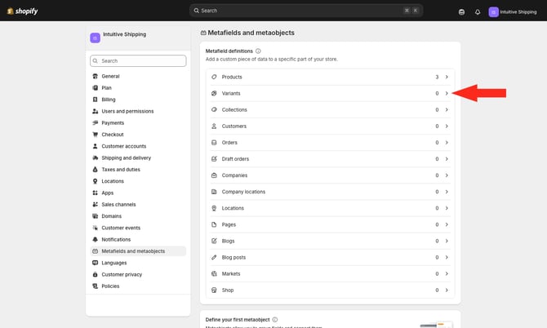Focus the top Search bar

[x=306, y=11]
